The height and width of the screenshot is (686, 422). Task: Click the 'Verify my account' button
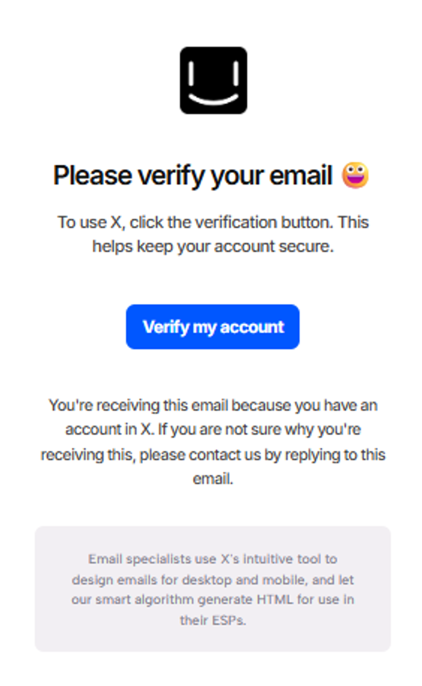click(212, 326)
